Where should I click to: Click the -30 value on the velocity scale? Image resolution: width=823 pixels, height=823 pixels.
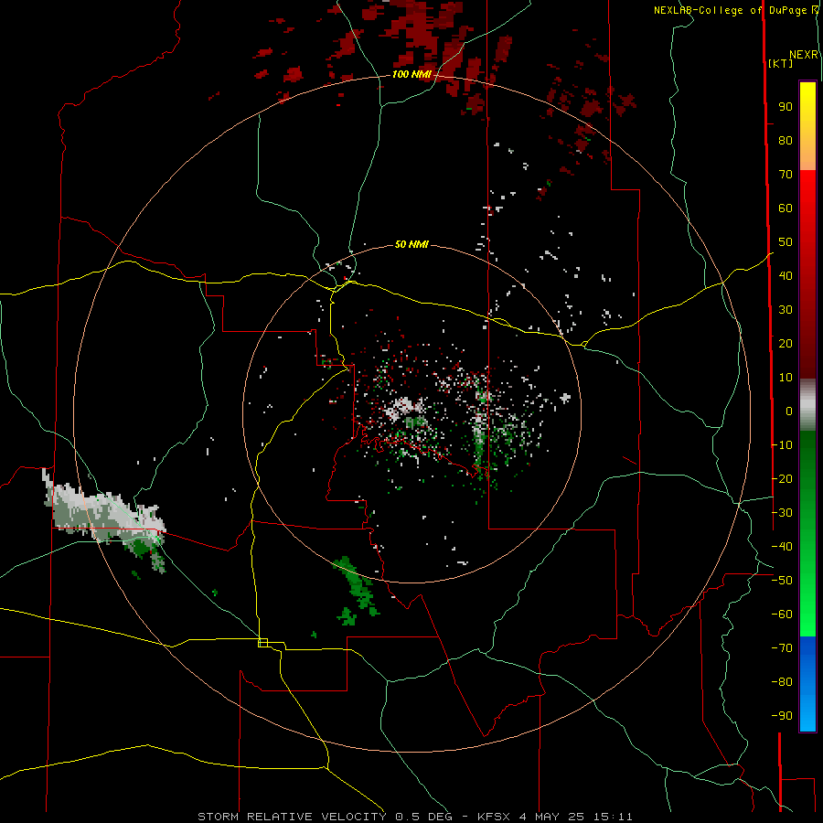782,513
